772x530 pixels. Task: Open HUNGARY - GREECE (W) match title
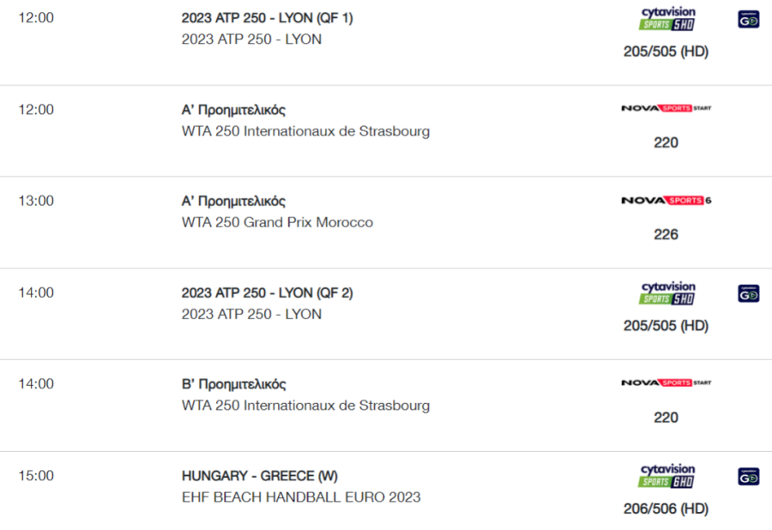[x=259, y=476]
